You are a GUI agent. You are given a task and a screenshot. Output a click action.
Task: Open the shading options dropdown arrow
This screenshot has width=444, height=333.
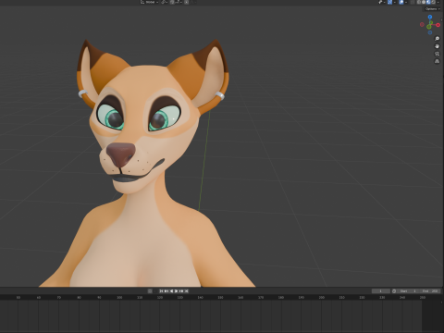438,2
